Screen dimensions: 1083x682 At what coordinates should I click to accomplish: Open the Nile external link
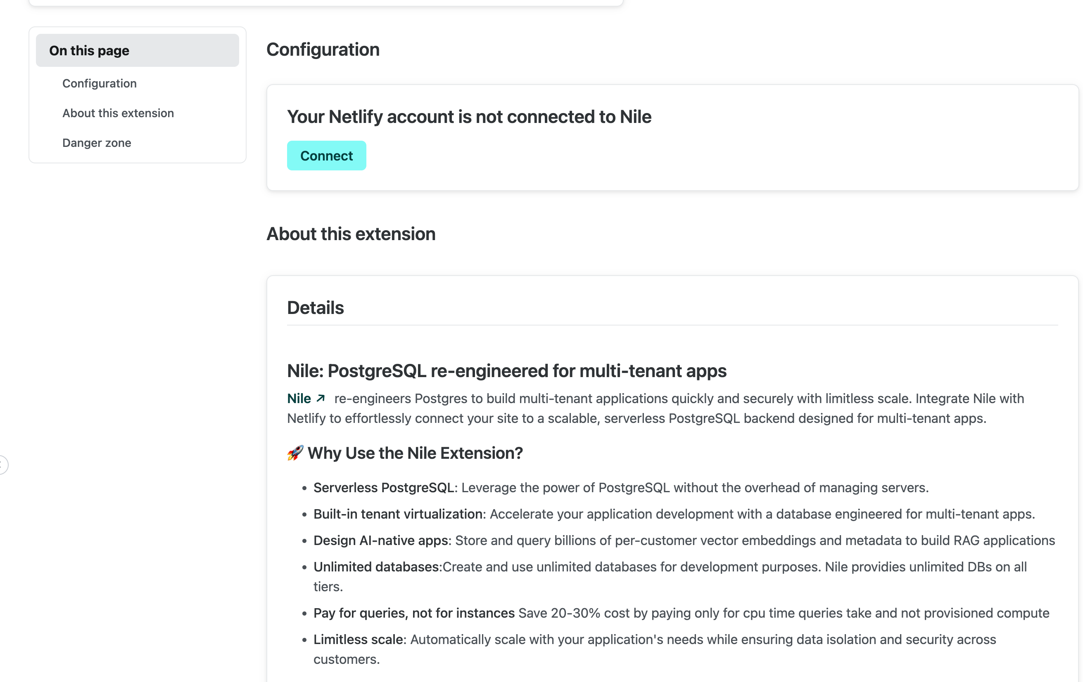299,399
